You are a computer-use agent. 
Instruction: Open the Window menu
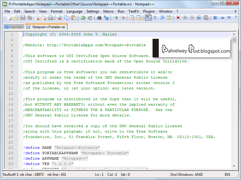click(x=165, y=11)
